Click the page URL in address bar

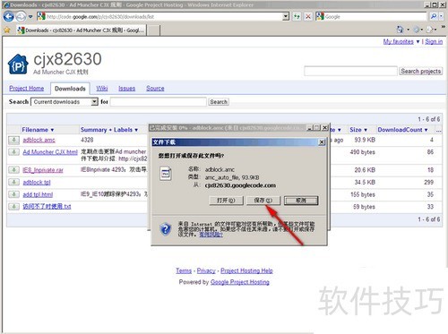[x=100, y=17]
